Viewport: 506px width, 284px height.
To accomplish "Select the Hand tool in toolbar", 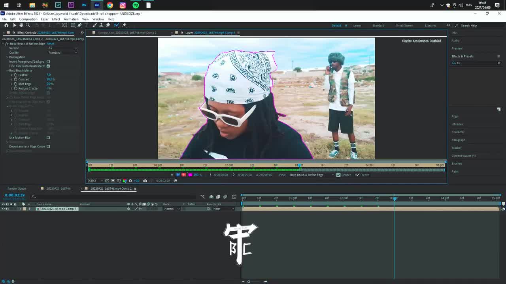I will pos(21,25).
